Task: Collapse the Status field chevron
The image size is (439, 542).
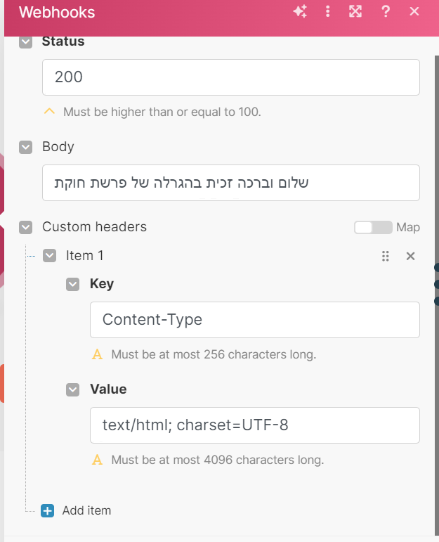Action: point(26,41)
